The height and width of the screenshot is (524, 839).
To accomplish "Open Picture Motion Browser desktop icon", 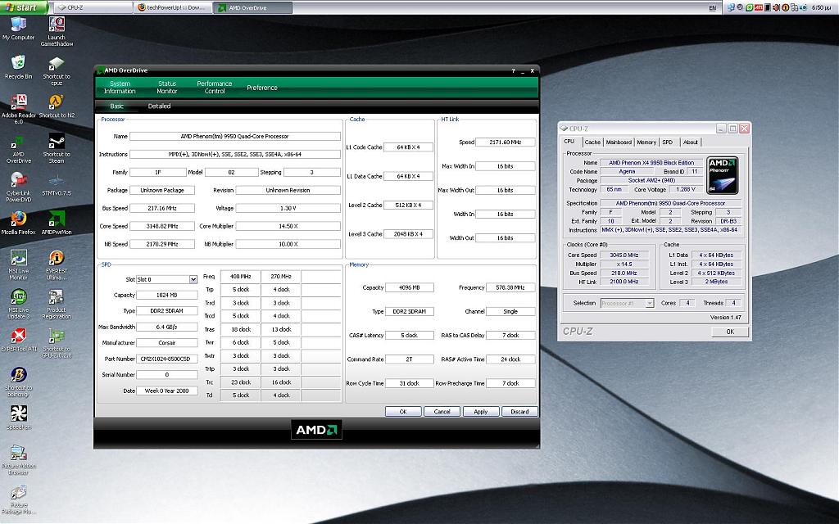I will coord(18,460).
